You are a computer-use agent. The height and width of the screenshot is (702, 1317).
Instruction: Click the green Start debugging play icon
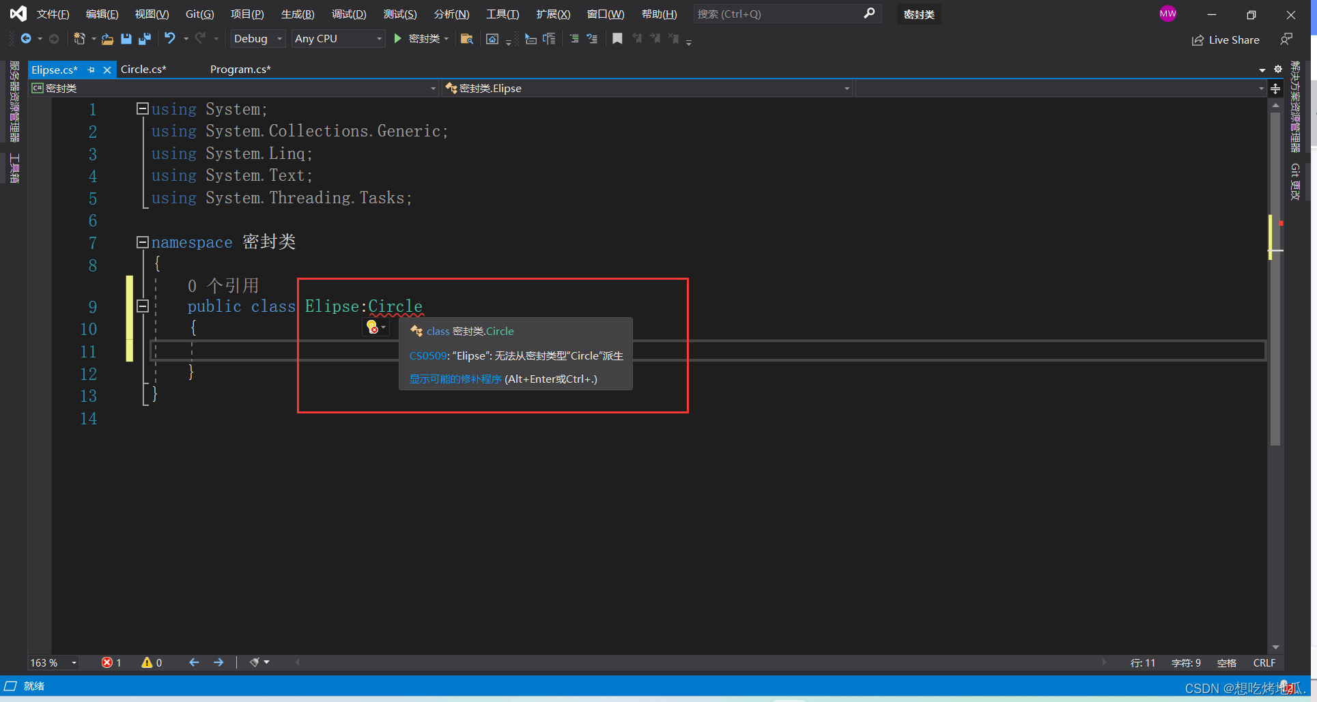pos(398,39)
